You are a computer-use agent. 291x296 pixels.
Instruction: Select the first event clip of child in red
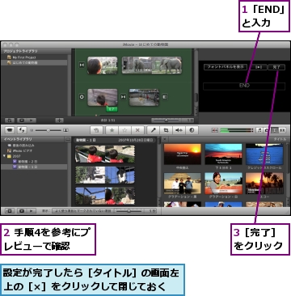(x=105, y=154)
